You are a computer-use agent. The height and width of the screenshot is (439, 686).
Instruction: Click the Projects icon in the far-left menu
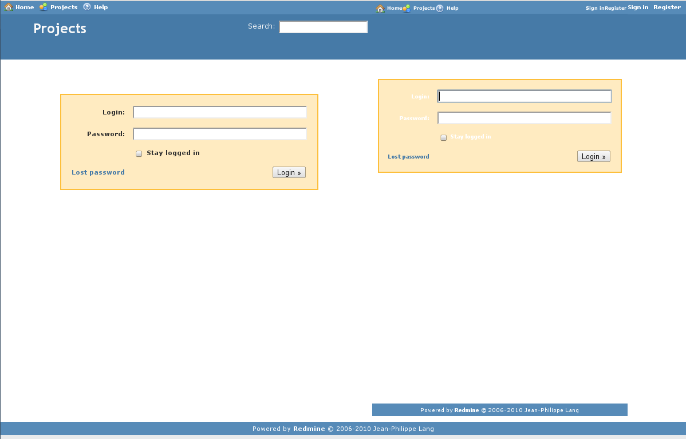(x=44, y=7)
